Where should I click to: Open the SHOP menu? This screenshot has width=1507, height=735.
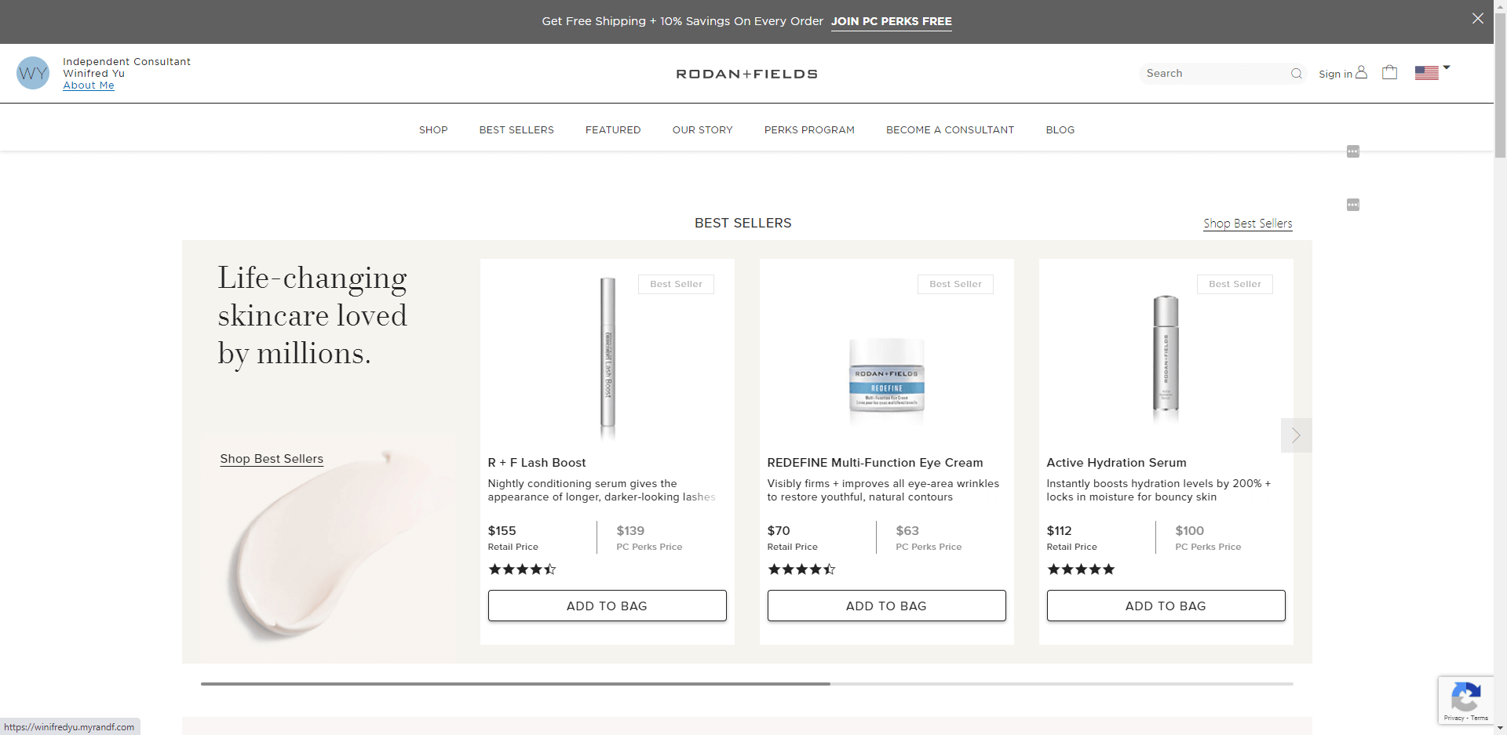(433, 130)
